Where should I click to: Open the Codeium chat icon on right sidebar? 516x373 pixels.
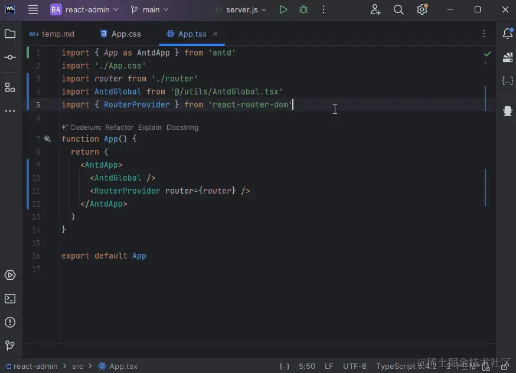pos(508,111)
